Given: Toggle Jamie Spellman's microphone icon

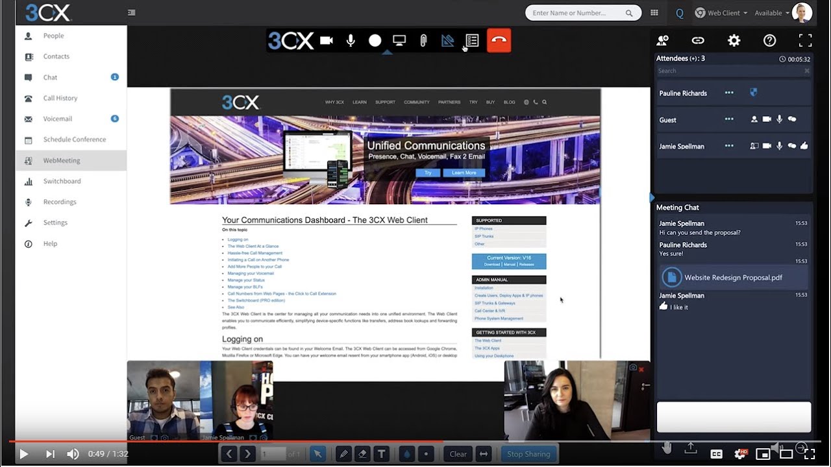Looking at the screenshot, I should 780,146.
